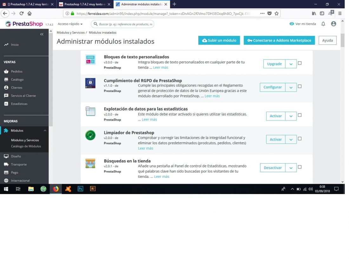Expand dropdown next to Desactivar button
This screenshot has height=262, width=349.
point(291,168)
